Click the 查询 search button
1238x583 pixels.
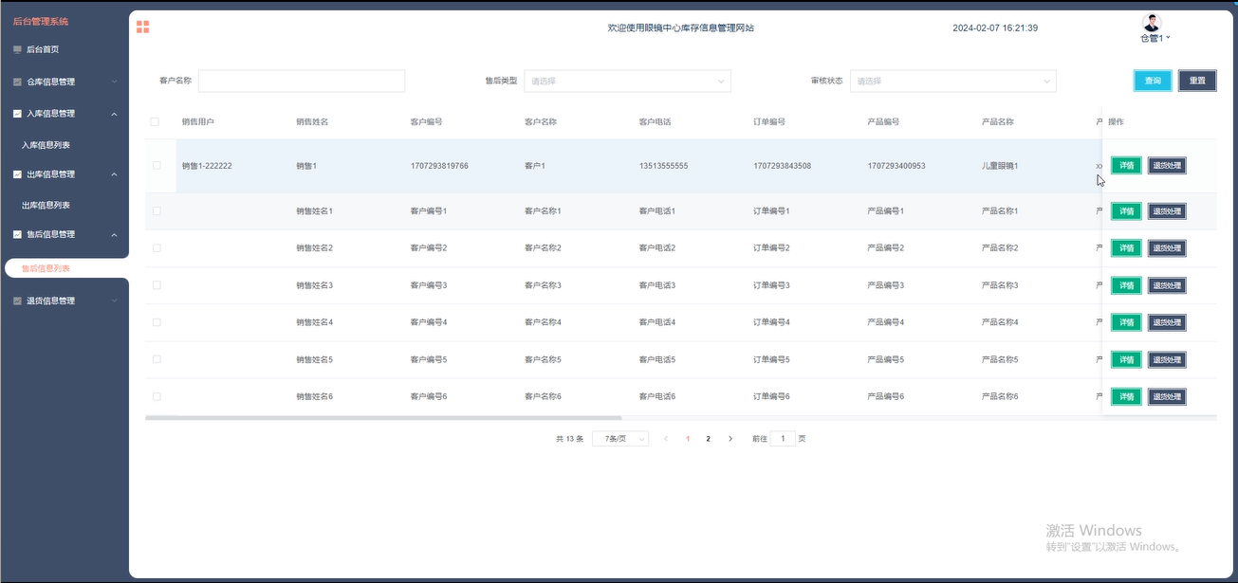(x=1153, y=81)
